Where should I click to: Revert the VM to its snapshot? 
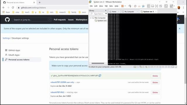point(139,6)
